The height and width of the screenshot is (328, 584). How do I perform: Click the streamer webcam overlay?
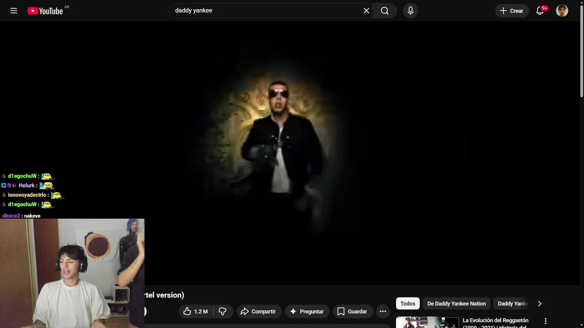[72, 273]
